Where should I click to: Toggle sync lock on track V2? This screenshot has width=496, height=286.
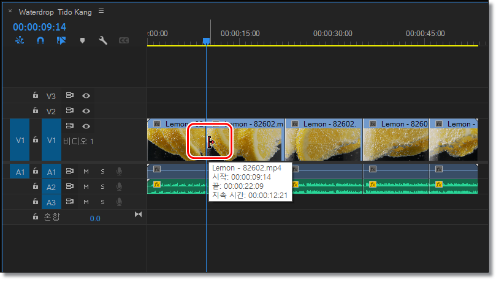pos(70,111)
